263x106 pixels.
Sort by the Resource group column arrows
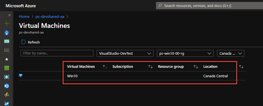click(x=196, y=67)
